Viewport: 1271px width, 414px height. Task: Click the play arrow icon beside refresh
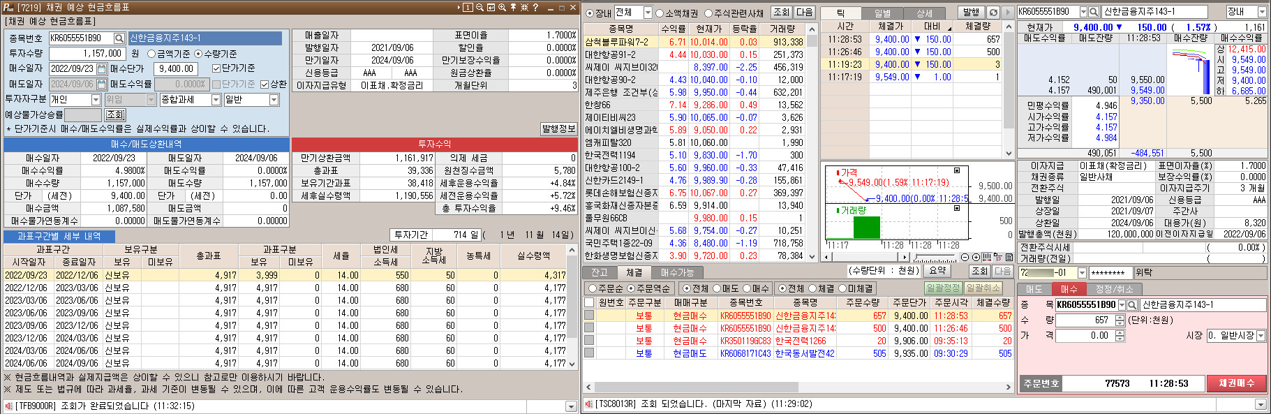pyautogui.click(x=1008, y=12)
